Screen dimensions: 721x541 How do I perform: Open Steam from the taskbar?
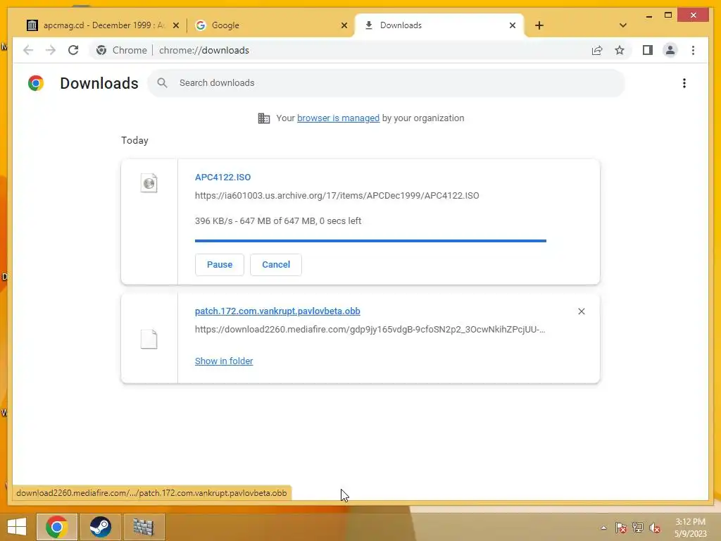(x=100, y=527)
